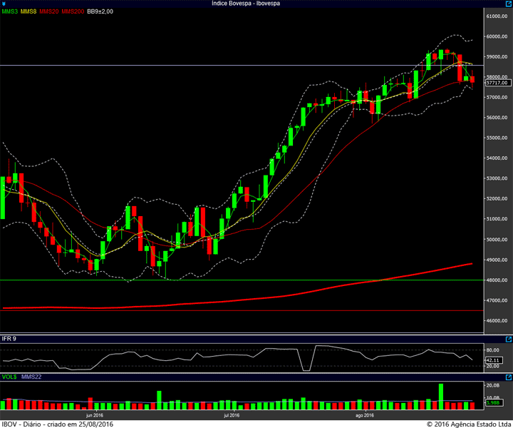Click the 47000,00 price axis label
Viewport: 513px width, 428px height.
pyautogui.click(x=497, y=300)
